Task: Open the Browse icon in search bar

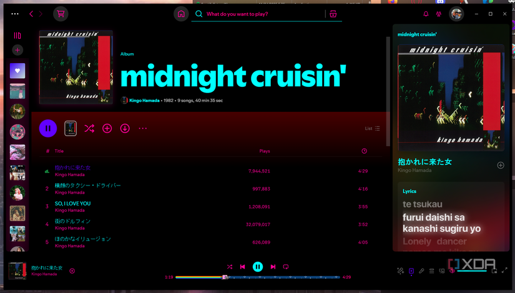Action: [x=333, y=14]
